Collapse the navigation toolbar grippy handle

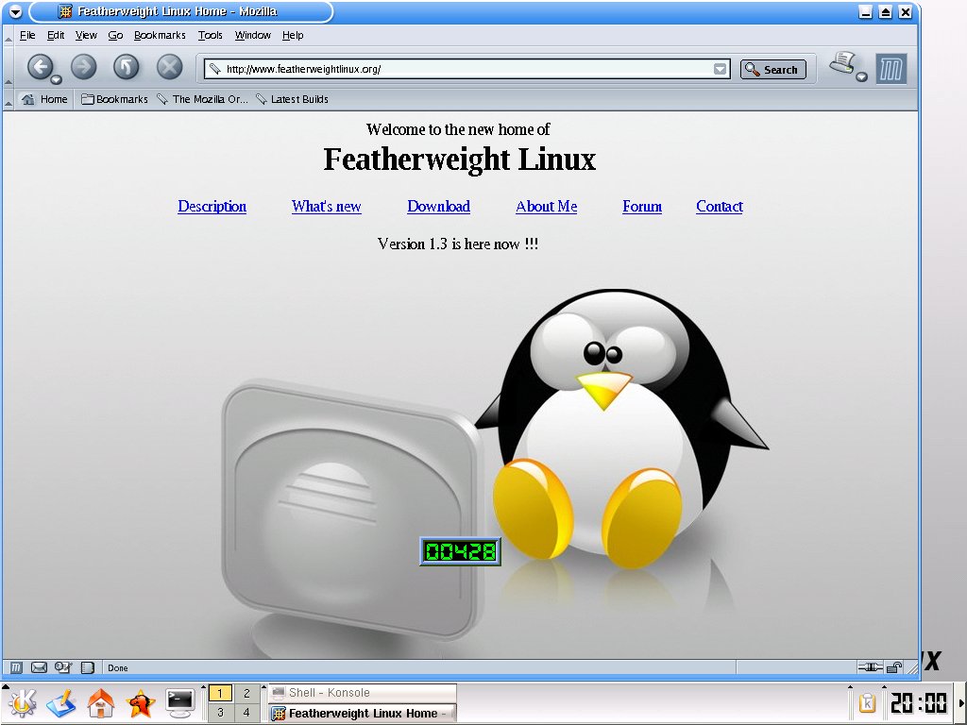pyautogui.click(x=8, y=68)
